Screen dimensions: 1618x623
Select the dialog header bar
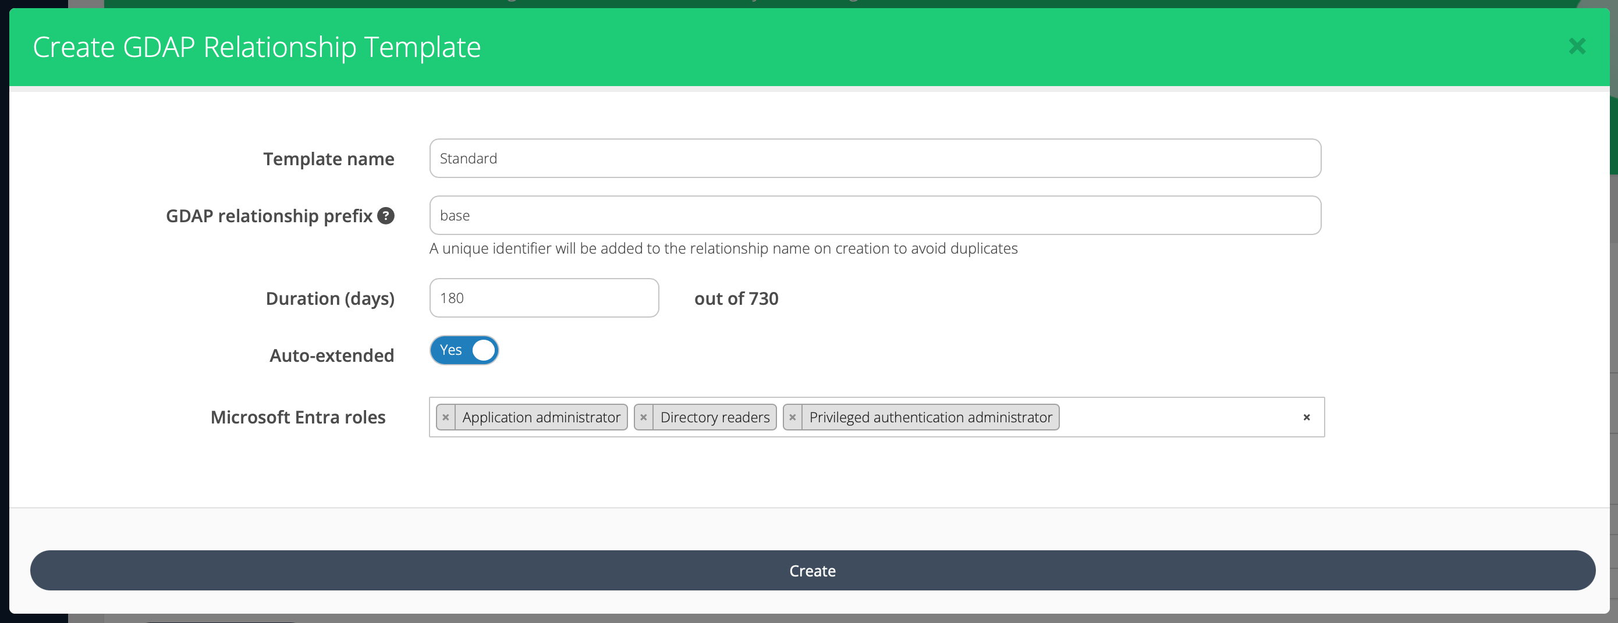pos(809,46)
